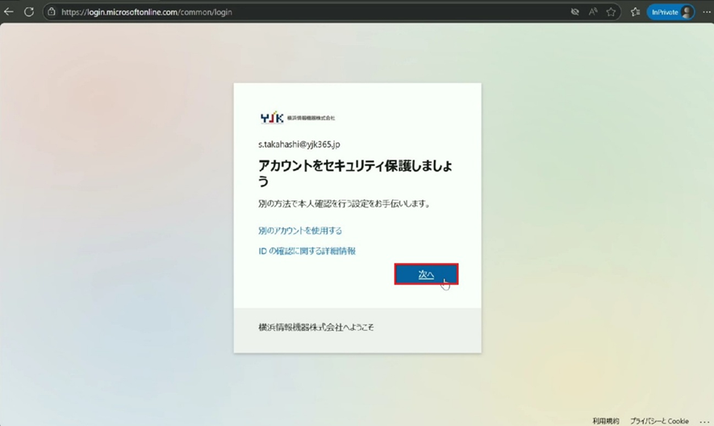Click the tracking prevention eye icon

pos(575,12)
